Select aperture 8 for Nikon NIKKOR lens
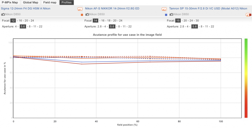The image size is (252, 128). point(119,26)
